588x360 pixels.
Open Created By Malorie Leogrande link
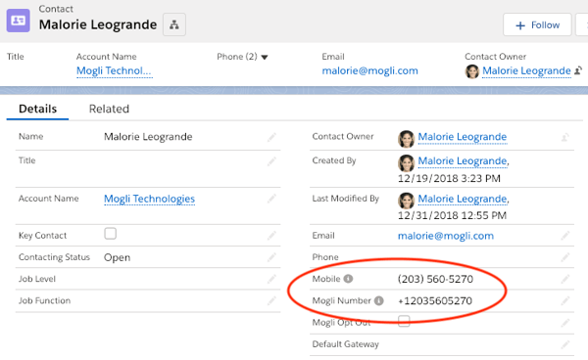(x=463, y=160)
